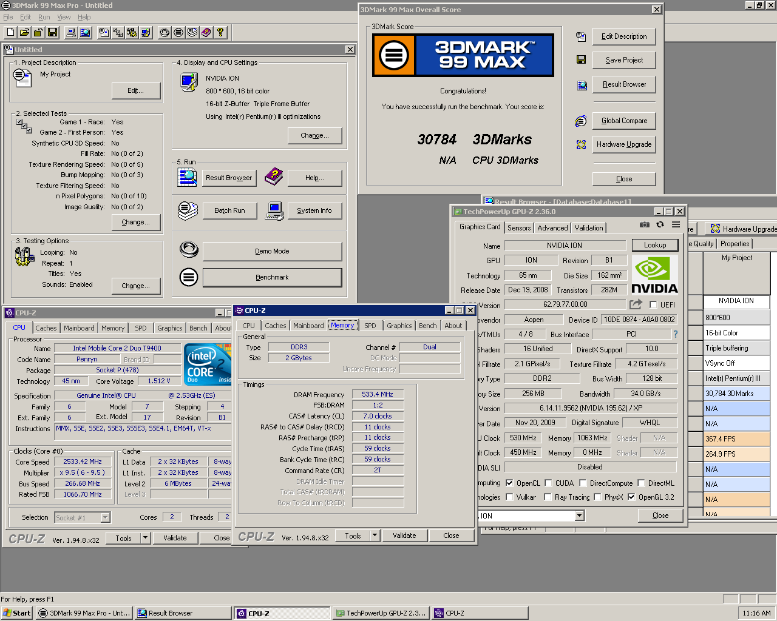Click the BIOS share/export arrow icon in GPU-Z

636,304
